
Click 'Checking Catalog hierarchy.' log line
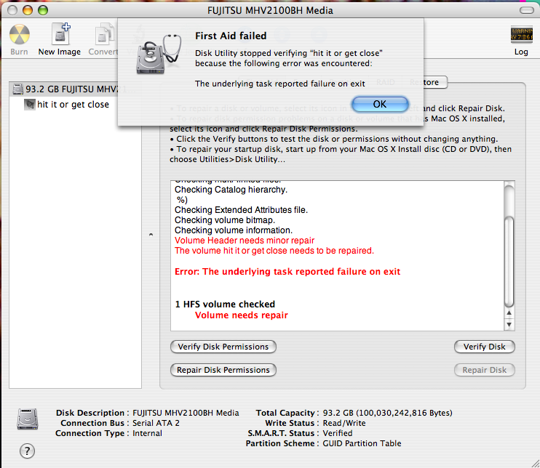coord(231,190)
